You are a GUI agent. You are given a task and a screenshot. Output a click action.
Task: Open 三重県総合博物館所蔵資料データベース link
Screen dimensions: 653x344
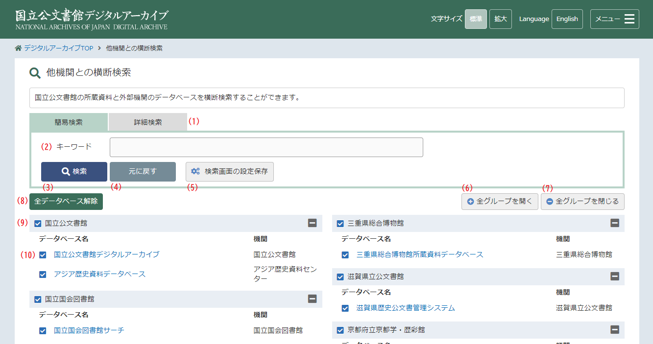(x=420, y=254)
